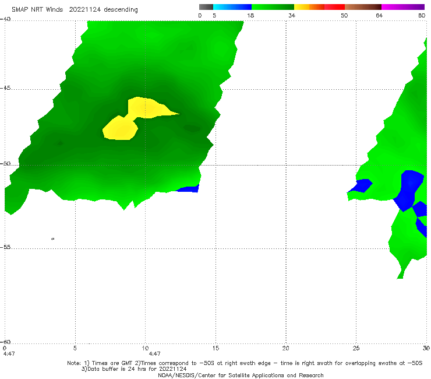Select the green color bar segment
The height and width of the screenshot is (379, 431).
click(x=273, y=7)
